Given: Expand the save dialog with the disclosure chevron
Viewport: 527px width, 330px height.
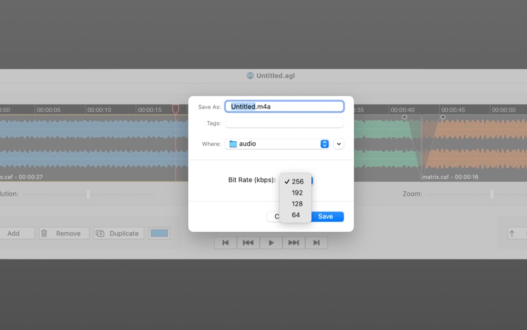Looking at the screenshot, I should (338, 143).
